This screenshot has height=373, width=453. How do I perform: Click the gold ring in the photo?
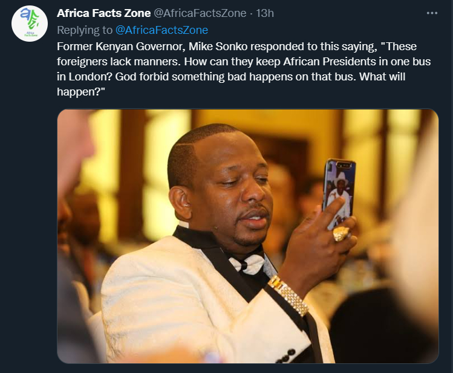[x=341, y=233]
